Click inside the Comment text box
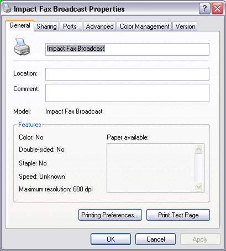Viewport: 226px width, 251px height. [x=127, y=93]
